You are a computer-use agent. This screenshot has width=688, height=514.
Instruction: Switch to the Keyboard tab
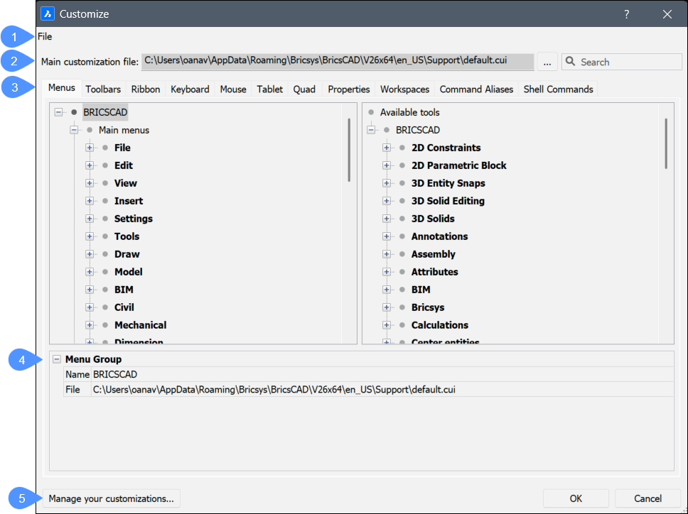(x=190, y=89)
